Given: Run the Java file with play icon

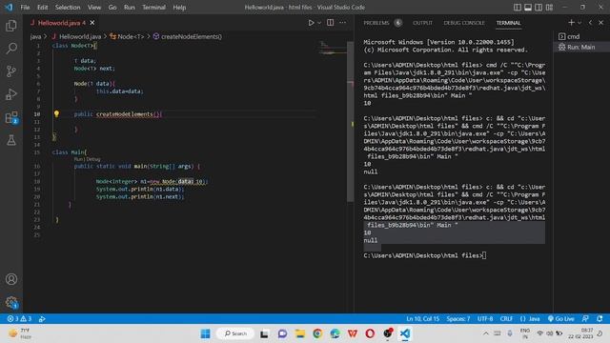Looking at the screenshot, I should (311, 23).
